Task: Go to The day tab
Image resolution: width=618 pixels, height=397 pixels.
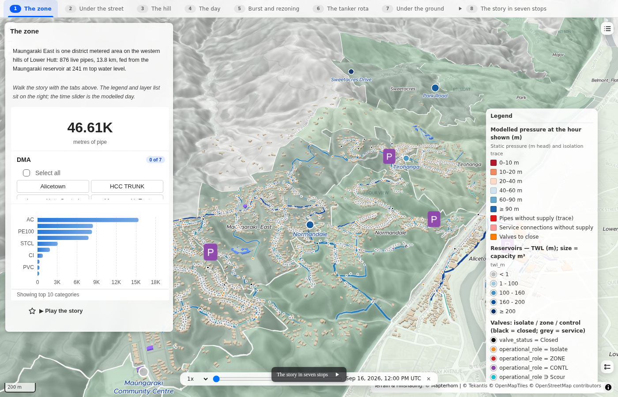Action: 203,9
